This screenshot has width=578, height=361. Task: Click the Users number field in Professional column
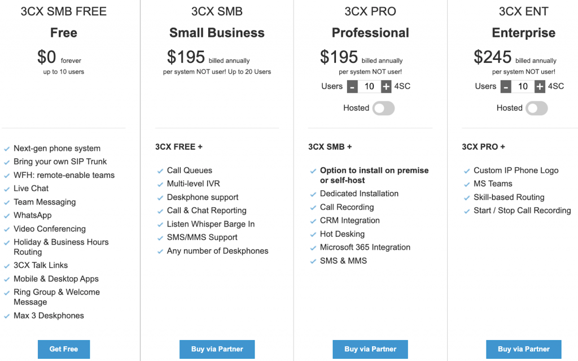[369, 86]
